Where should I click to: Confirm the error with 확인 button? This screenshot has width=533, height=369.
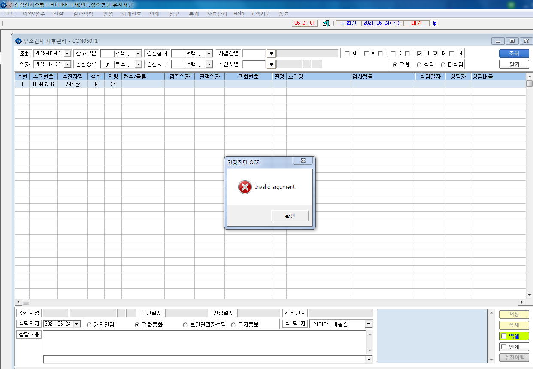(x=290, y=216)
